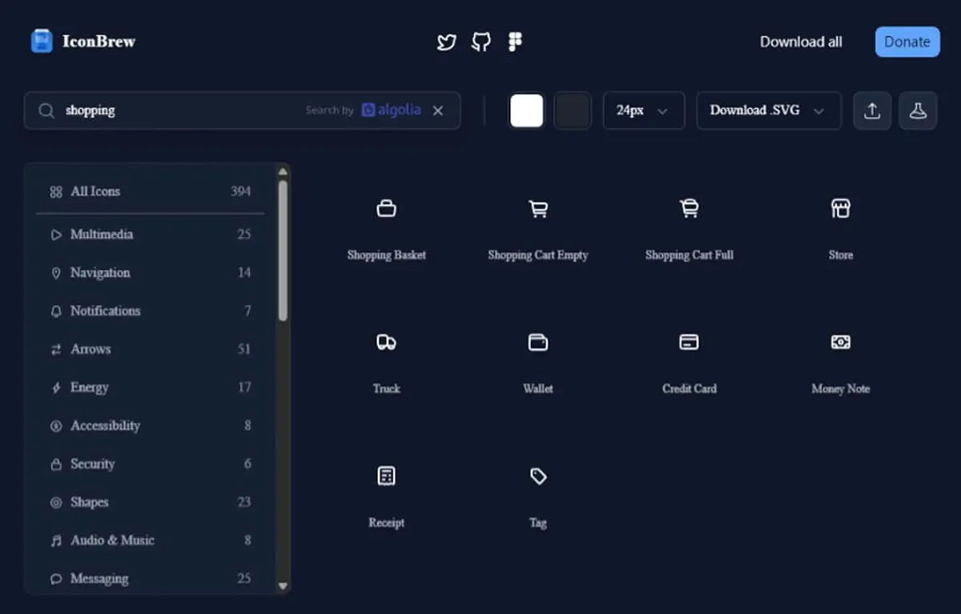The image size is (961, 614).
Task: Pick the dark color swatch
Action: tap(572, 110)
